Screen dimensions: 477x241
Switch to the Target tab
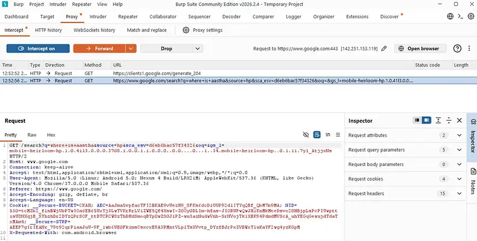click(47, 17)
